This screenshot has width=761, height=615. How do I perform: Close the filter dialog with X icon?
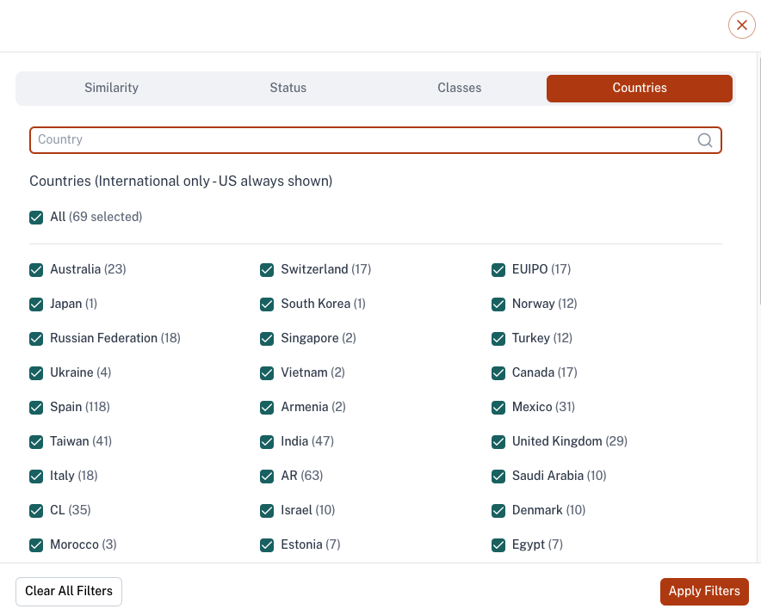point(741,25)
